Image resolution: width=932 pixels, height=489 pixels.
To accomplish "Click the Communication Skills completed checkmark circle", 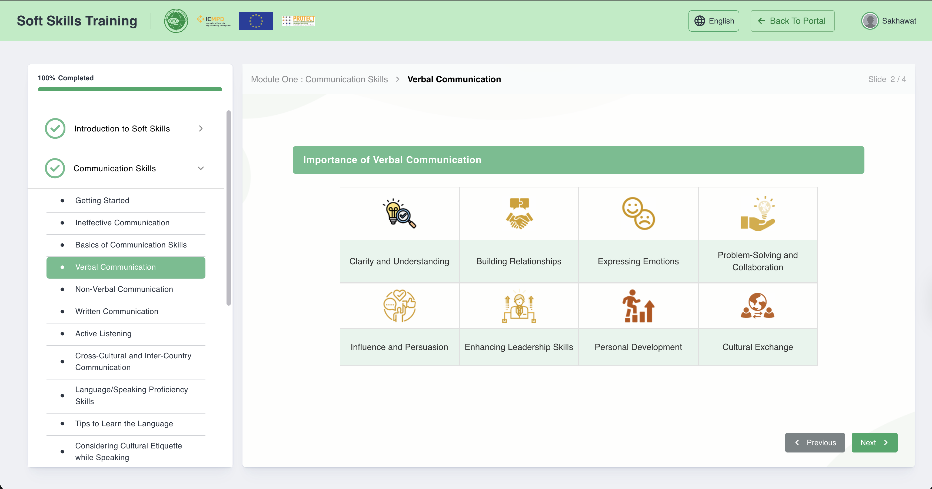I will [55, 168].
